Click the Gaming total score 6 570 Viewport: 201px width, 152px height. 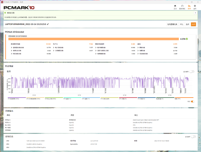coord(175,44)
